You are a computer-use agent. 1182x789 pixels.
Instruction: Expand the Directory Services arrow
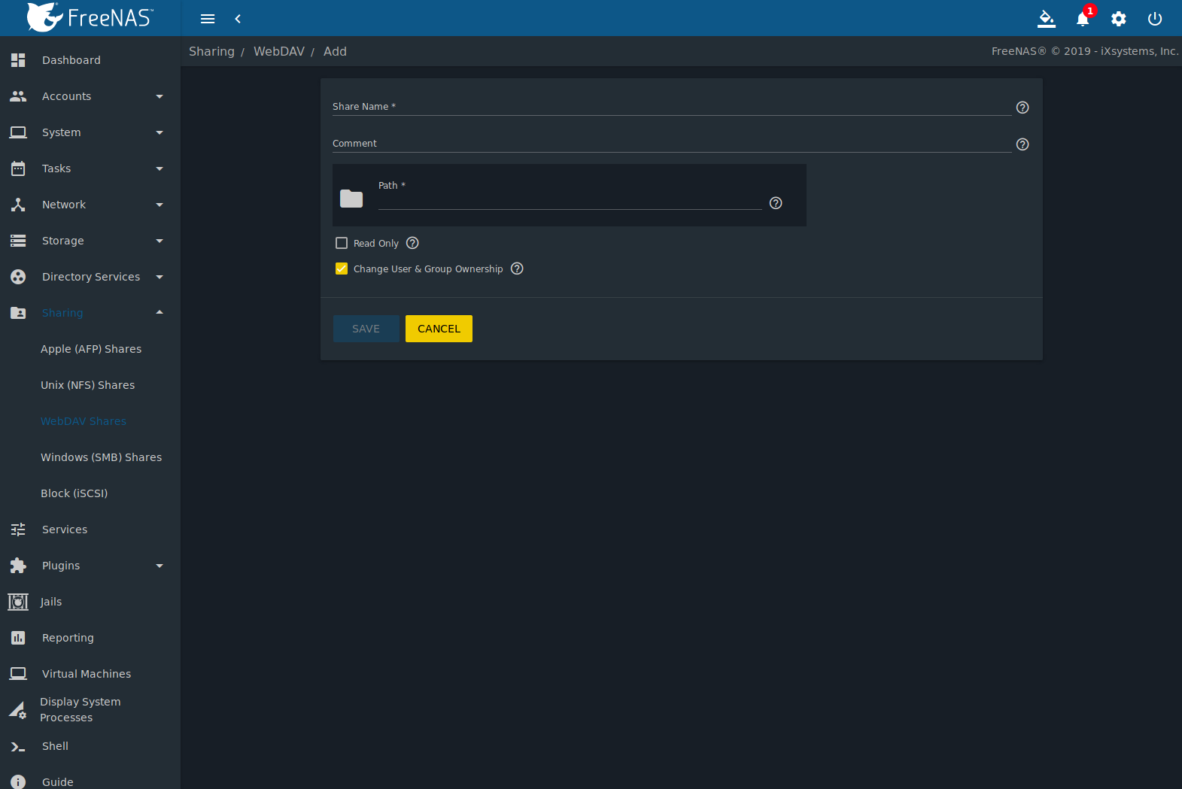tap(160, 277)
